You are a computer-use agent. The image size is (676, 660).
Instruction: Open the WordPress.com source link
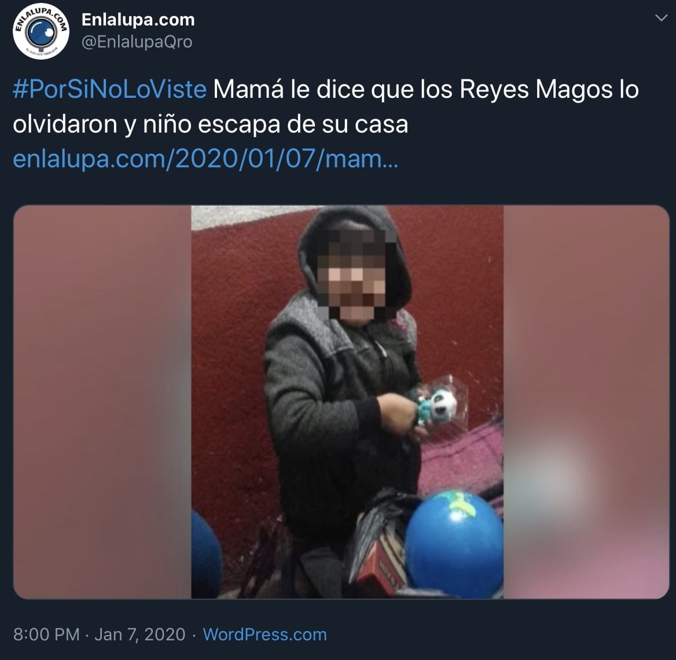(264, 634)
